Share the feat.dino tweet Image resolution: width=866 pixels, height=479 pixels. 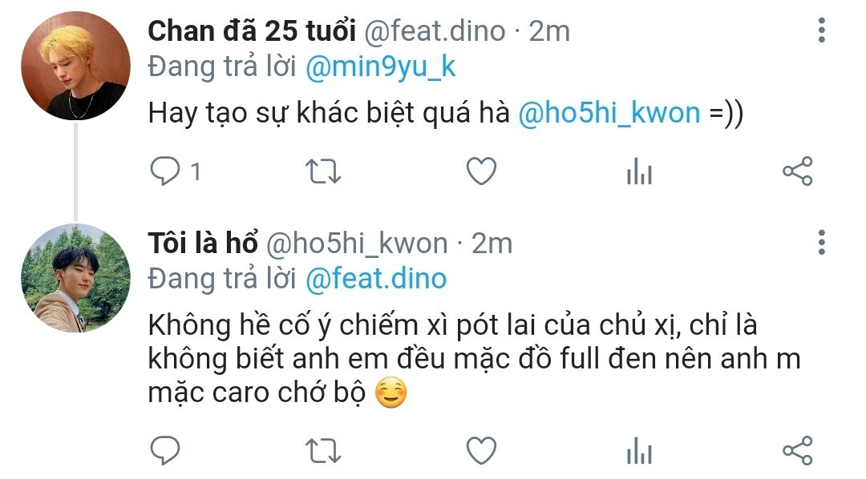[798, 171]
